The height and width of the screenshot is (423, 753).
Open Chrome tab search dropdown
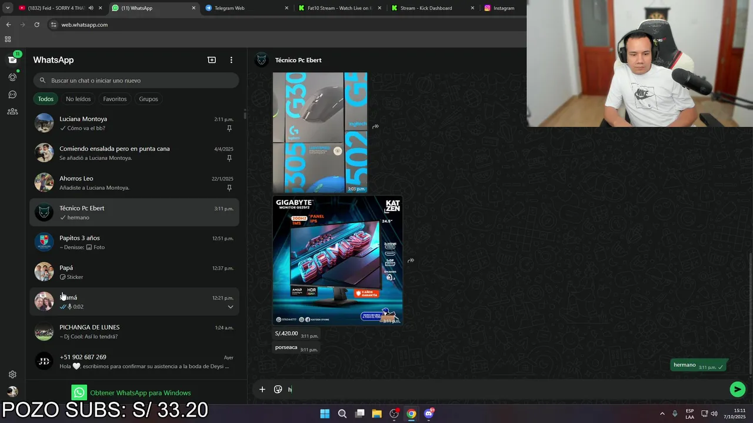[x=7, y=8]
